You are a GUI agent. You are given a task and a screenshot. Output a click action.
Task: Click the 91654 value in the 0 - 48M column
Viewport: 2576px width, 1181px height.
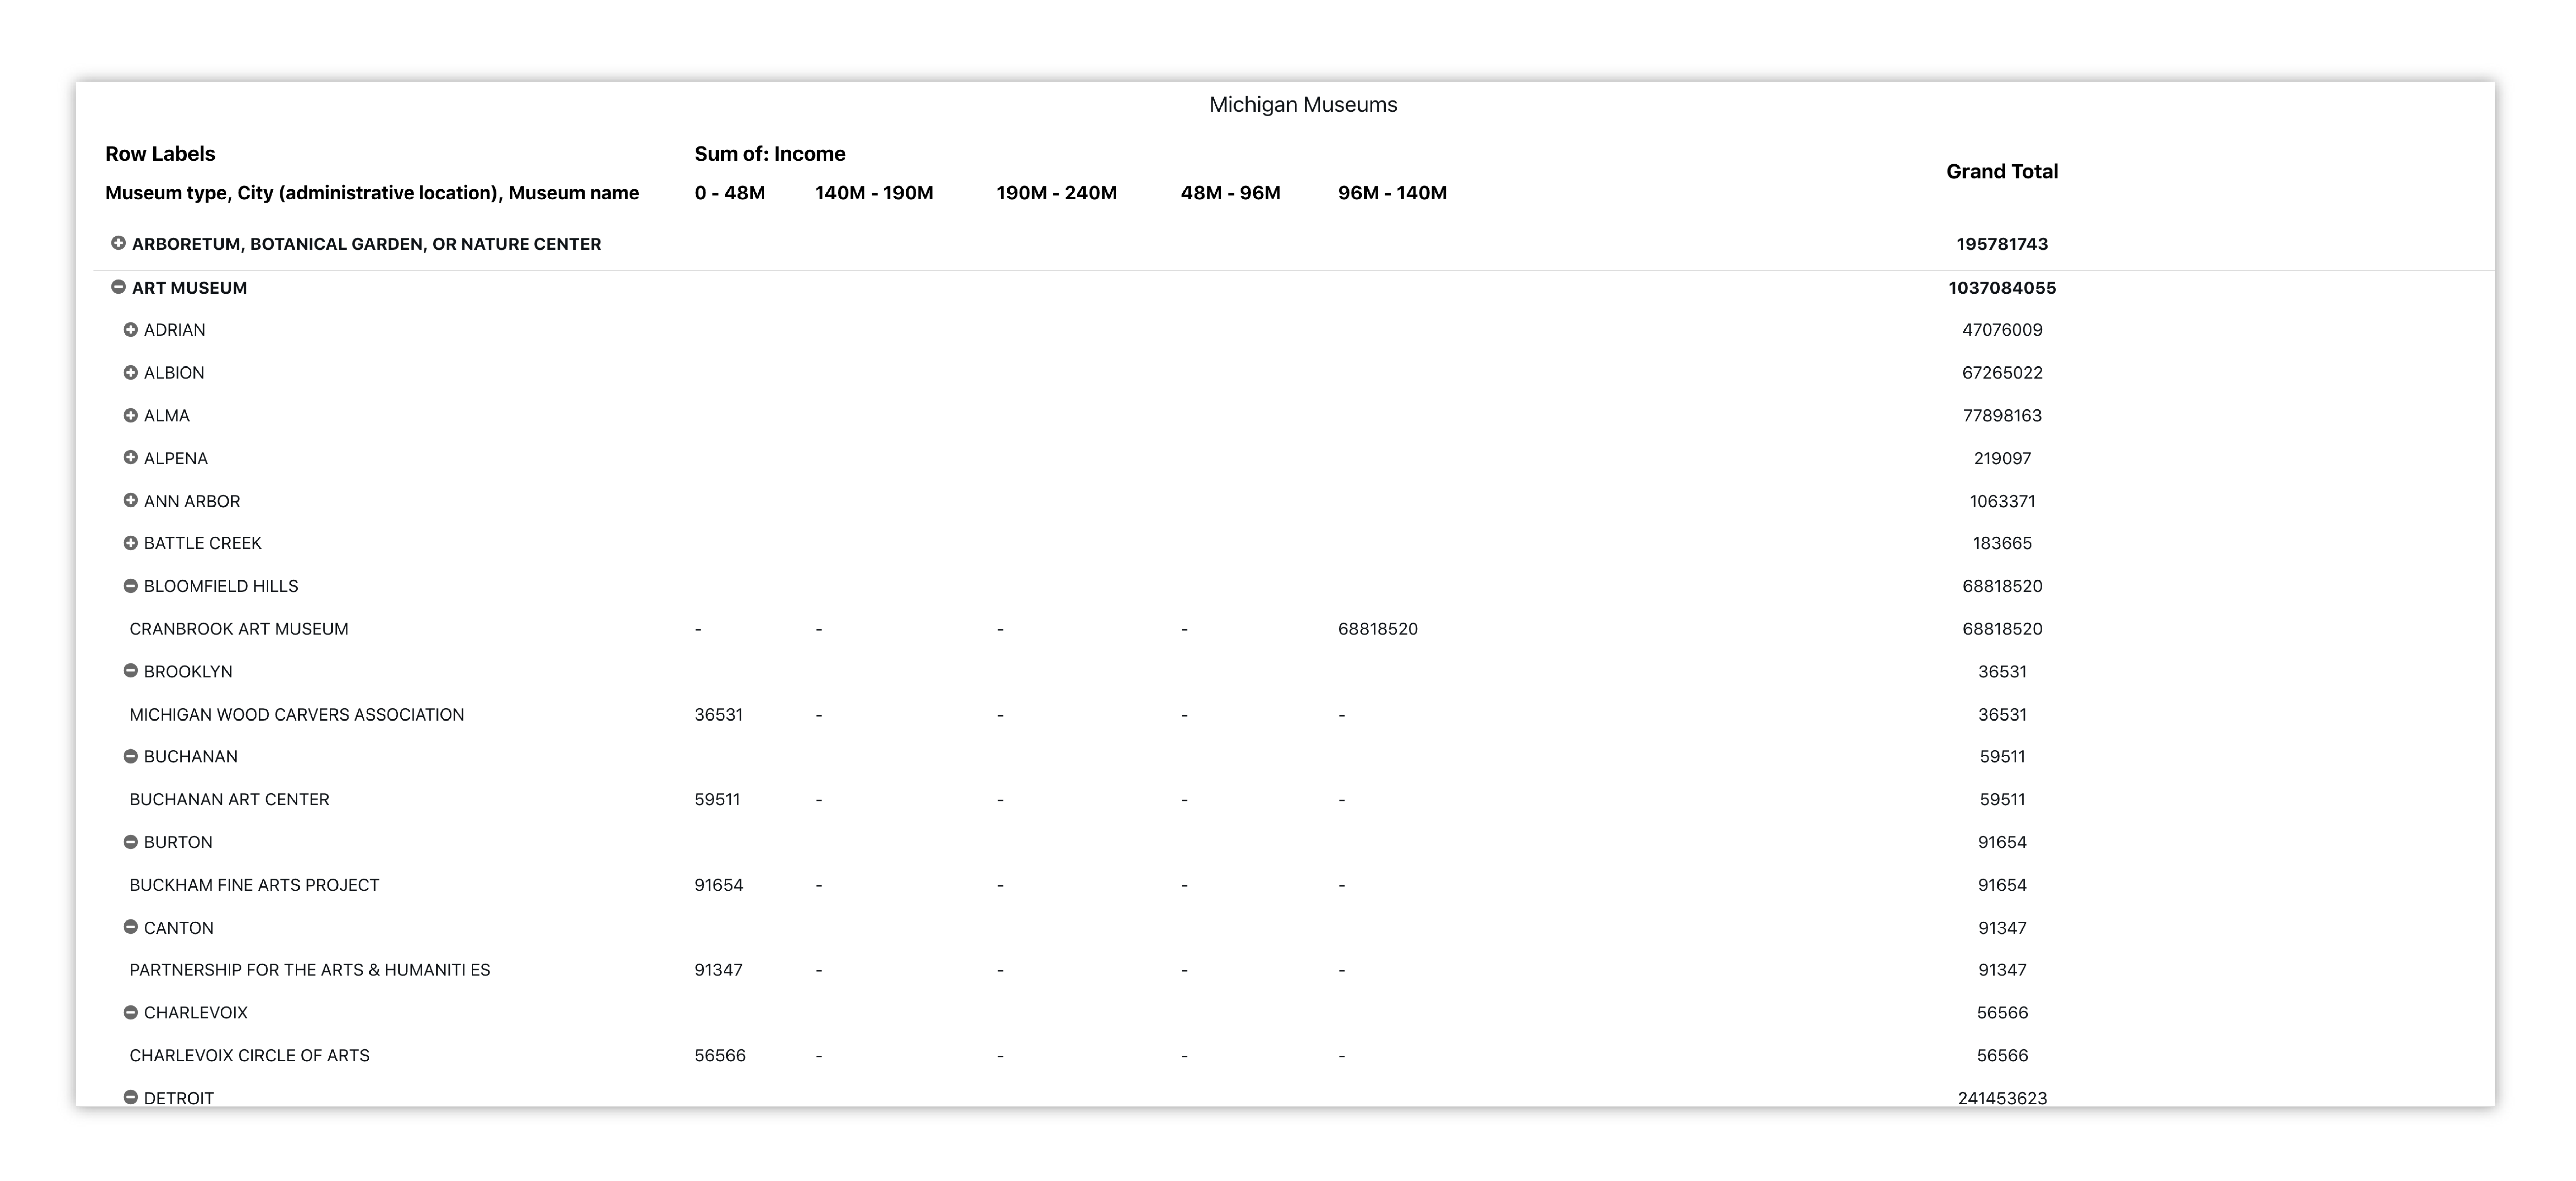point(719,885)
